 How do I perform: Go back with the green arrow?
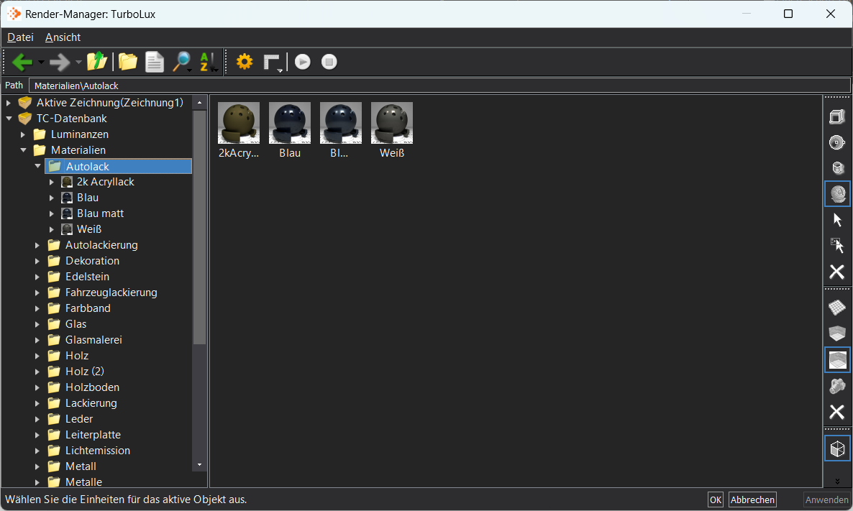click(x=22, y=62)
